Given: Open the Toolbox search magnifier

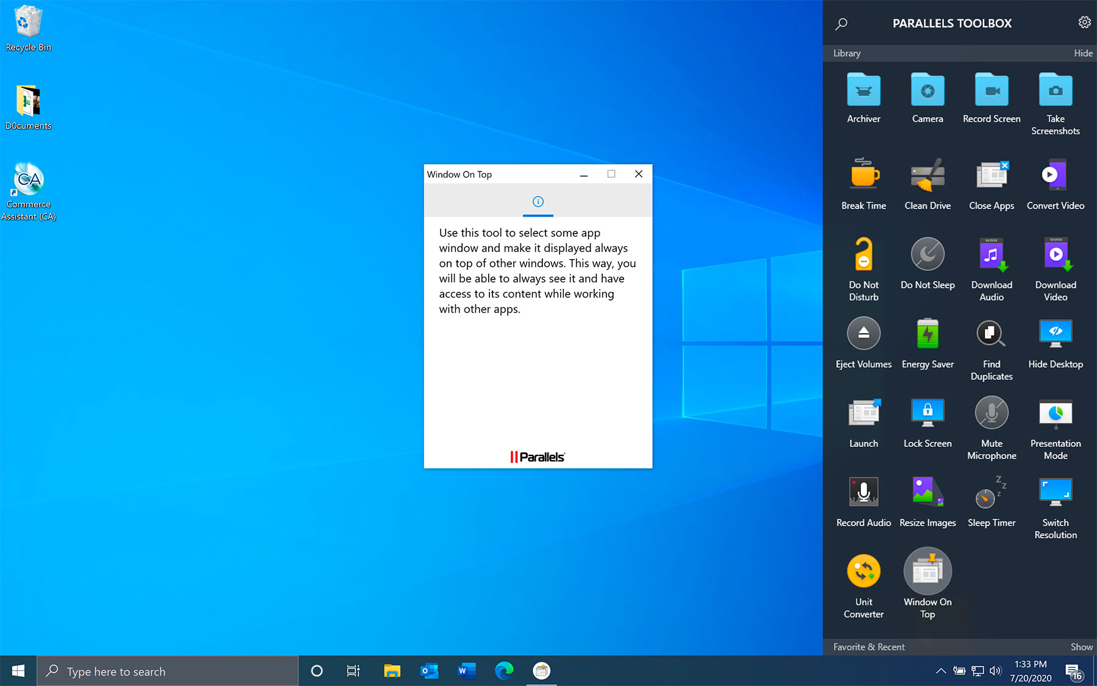Looking at the screenshot, I should 841,24.
